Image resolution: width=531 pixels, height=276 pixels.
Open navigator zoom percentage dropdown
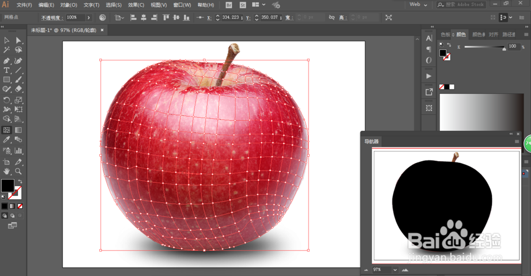tap(395, 270)
